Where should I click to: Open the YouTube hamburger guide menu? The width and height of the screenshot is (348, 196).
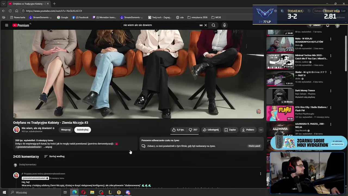point(7,25)
